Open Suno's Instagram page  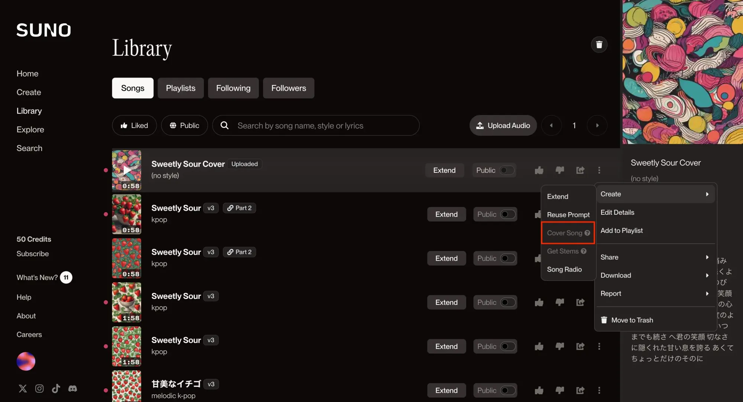pos(39,388)
